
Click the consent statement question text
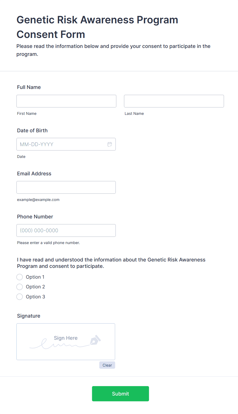pyautogui.click(x=111, y=263)
